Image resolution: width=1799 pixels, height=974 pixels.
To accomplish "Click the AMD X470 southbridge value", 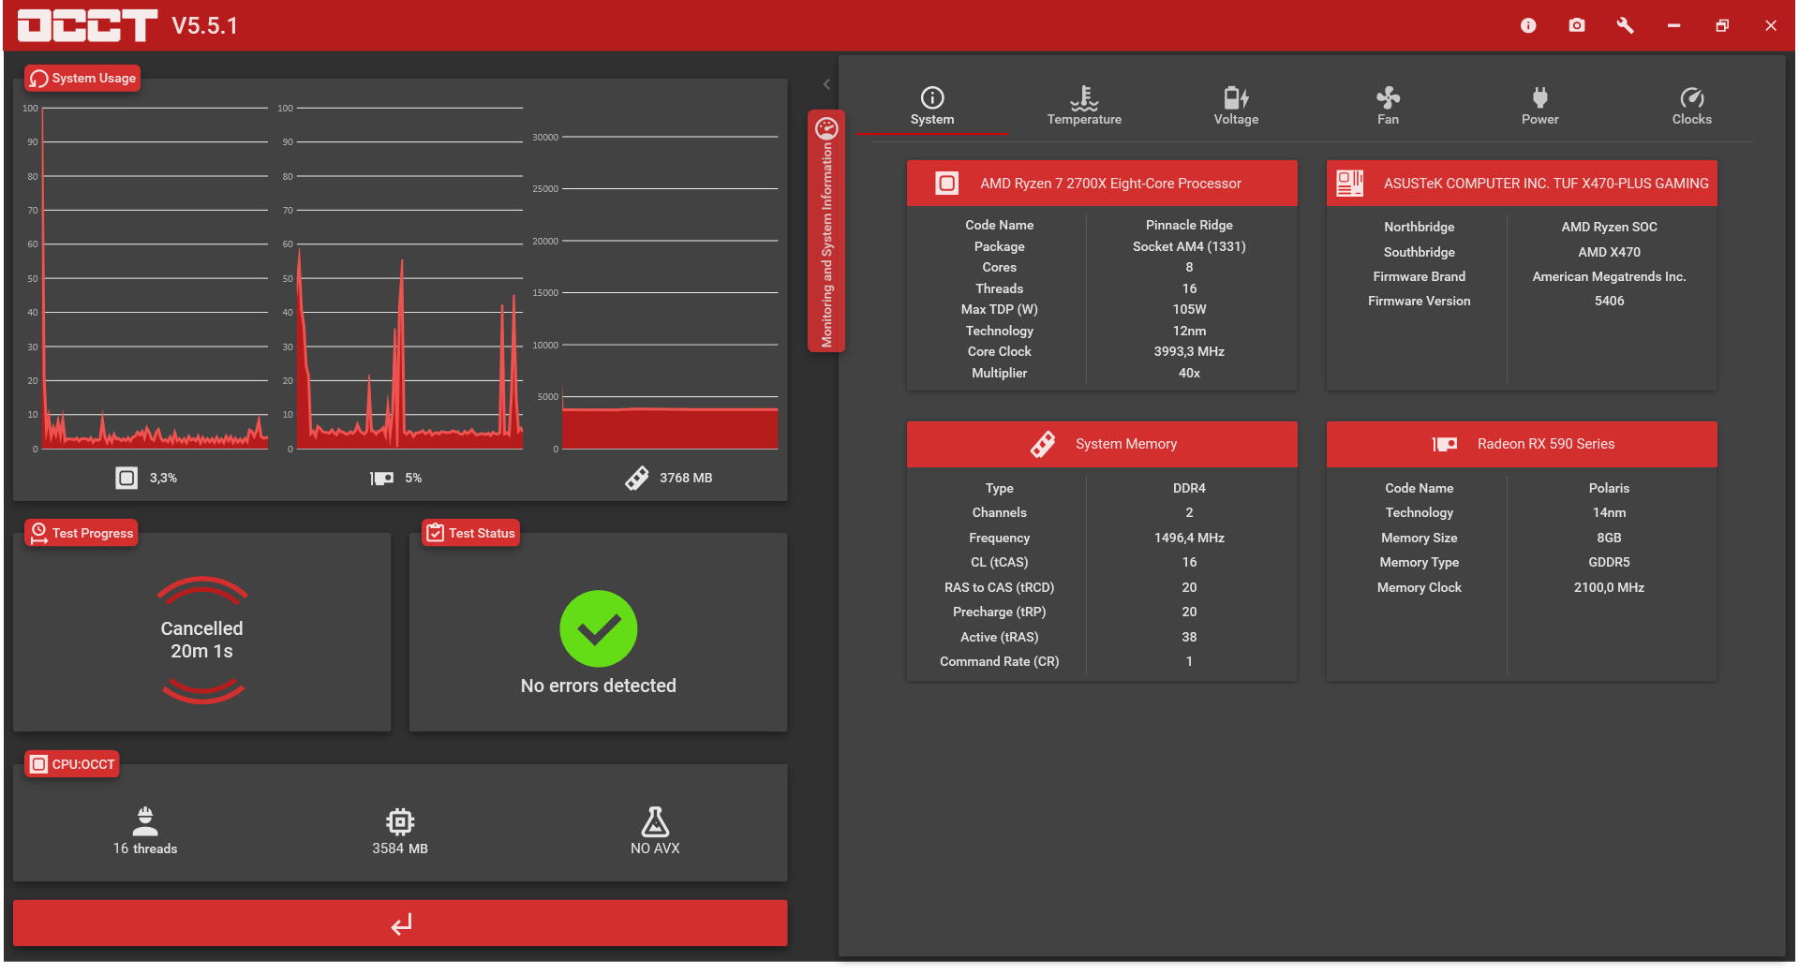I will coord(1609,252).
